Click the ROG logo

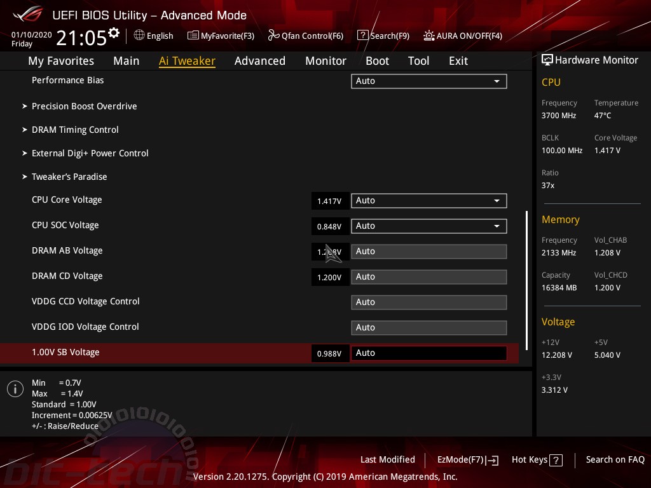tap(28, 15)
